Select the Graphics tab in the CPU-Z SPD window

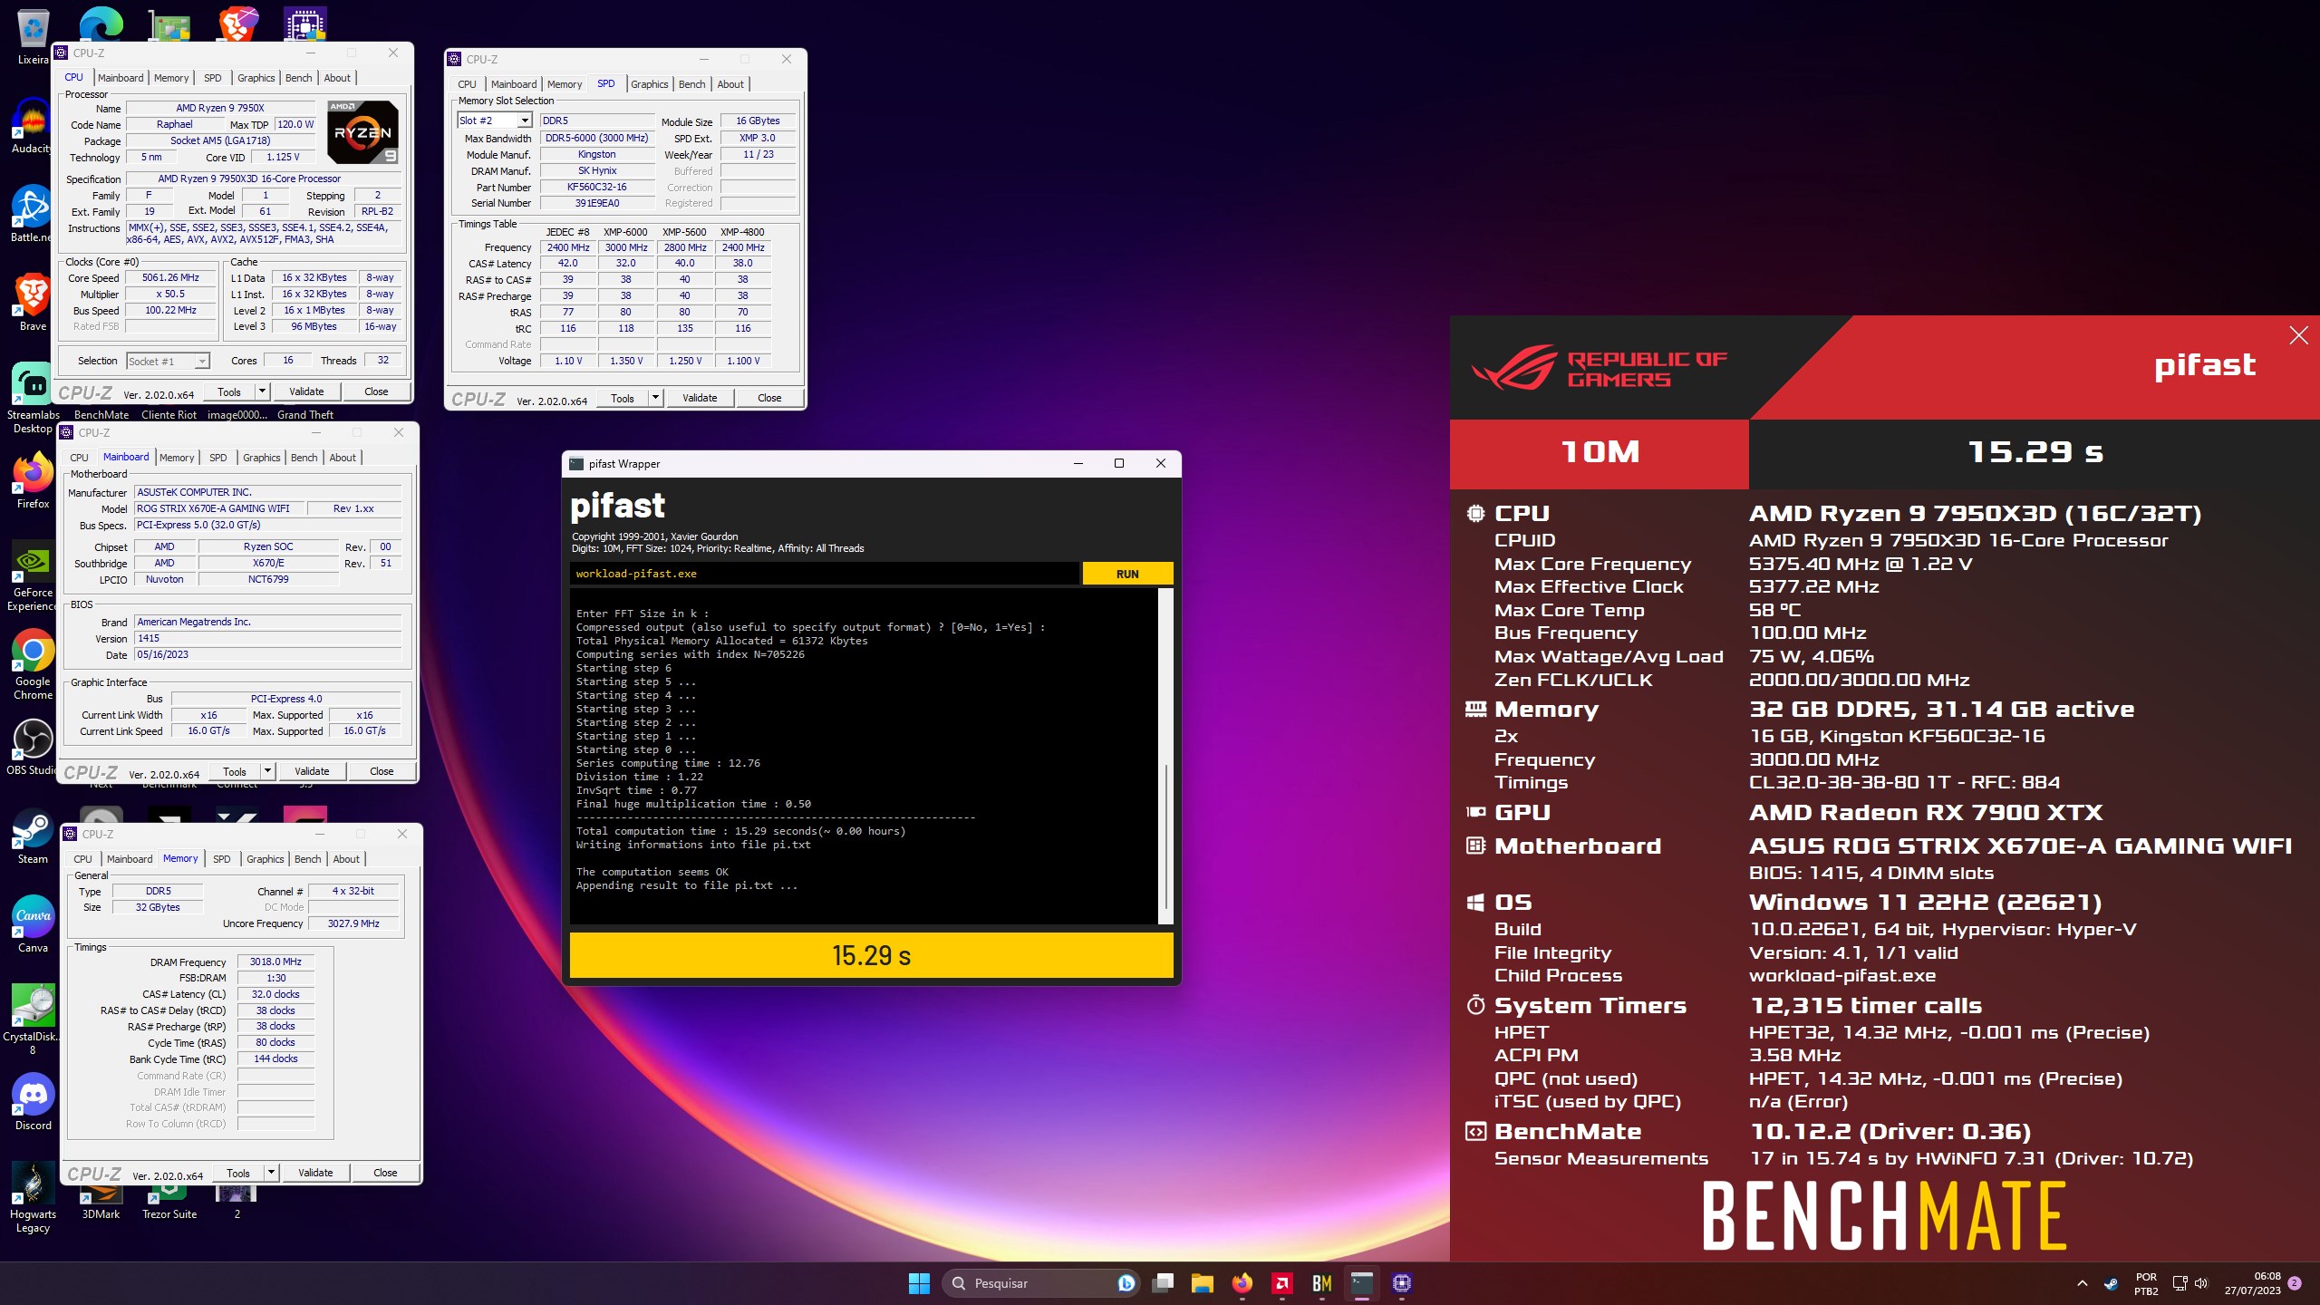point(650,84)
